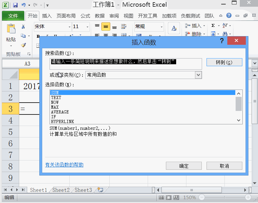Click the insert new worksheet icon
Viewport: 258px width, 203px height.
100,190
